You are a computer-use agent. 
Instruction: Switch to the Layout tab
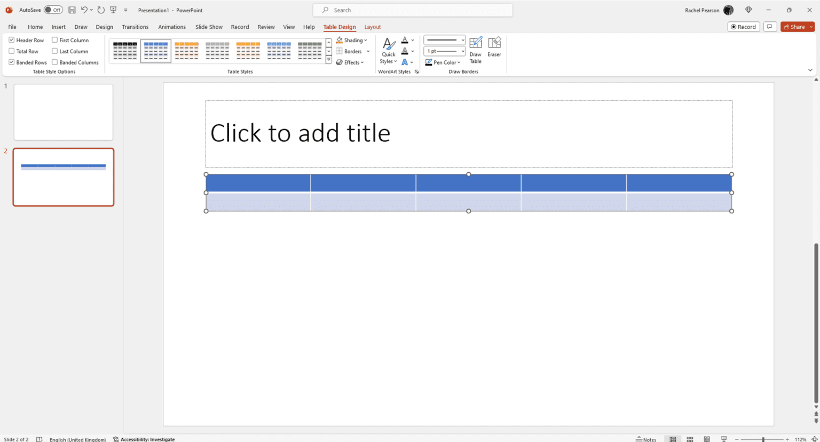click(x=372, y=27)
